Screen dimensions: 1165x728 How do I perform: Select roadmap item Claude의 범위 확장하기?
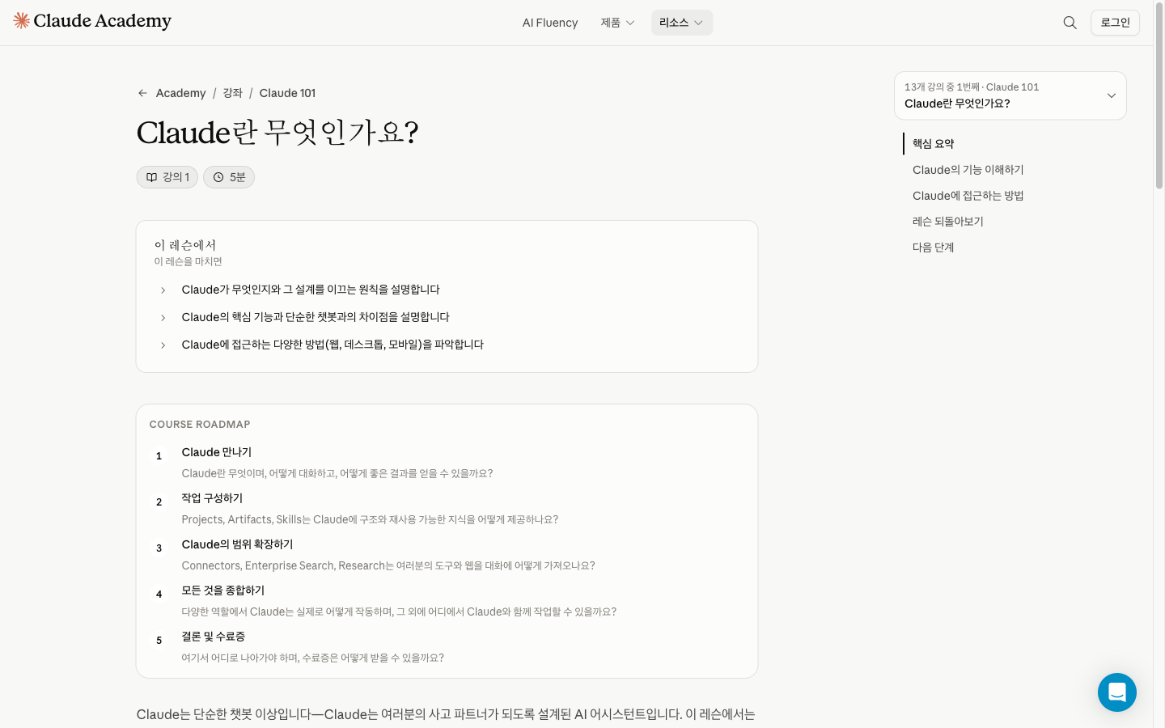[x=237, y=544]
